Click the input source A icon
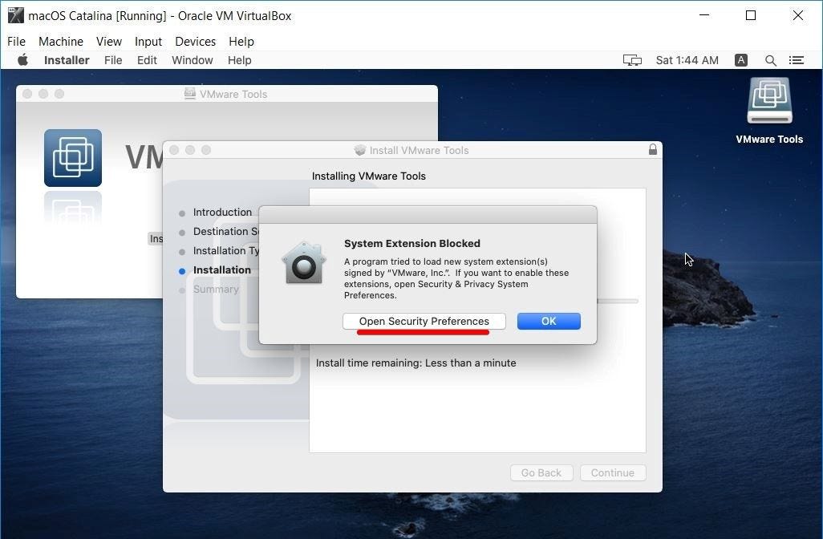This screenshot has width=823, height=539. tap(741, 60)
